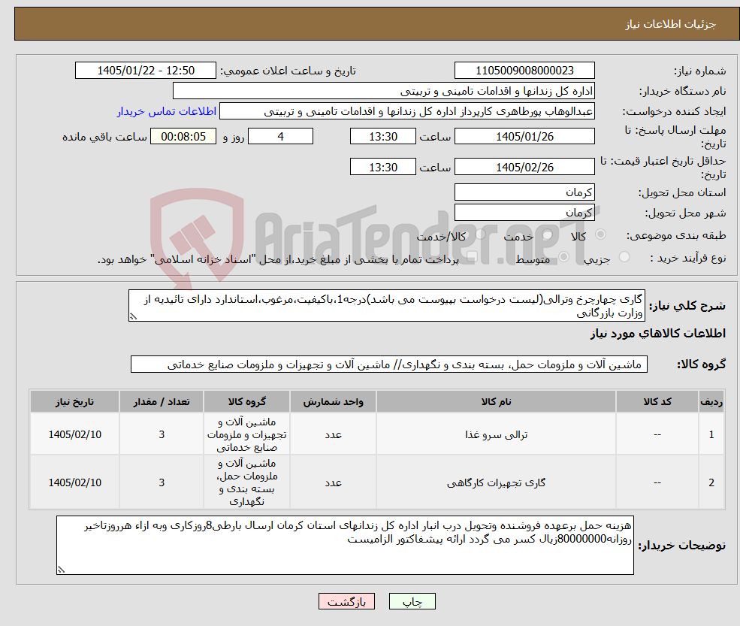This screenshot has height=626, width=740.
Task: Click the جزئیات اطلاعات نیاز header title
Action: tap(671, 24)
